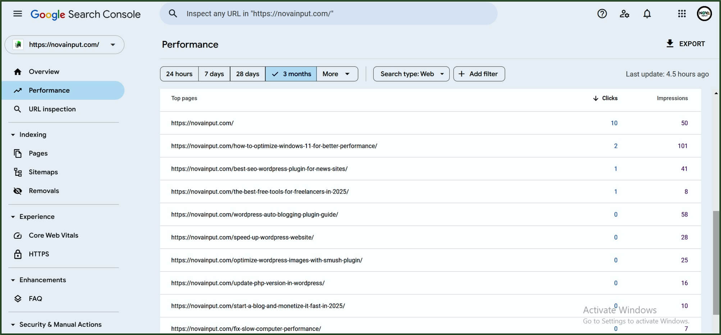This screenshot has width=721, height=335.
Task: Open Performance in the sidebar
Action: (x=63, y=90)
